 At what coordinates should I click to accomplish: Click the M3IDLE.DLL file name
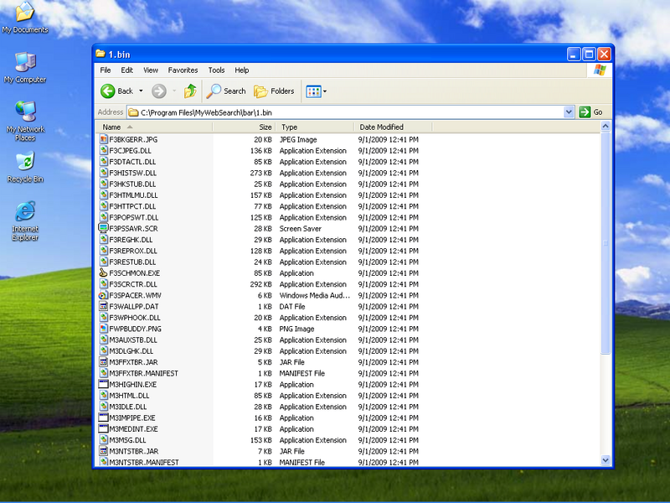(x=128, y=407)
